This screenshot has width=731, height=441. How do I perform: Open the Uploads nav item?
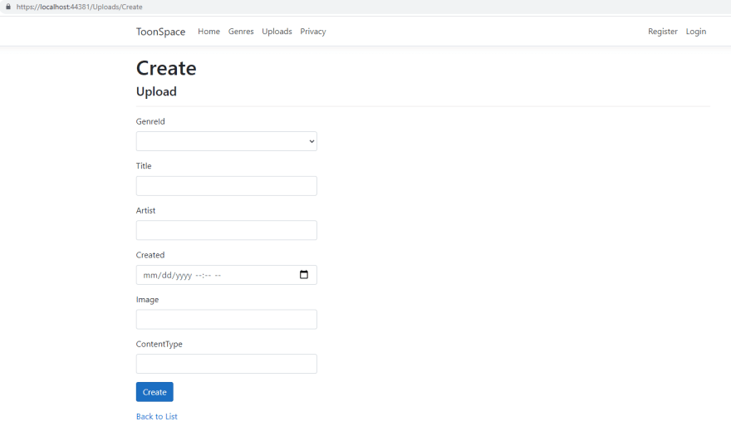277,32
